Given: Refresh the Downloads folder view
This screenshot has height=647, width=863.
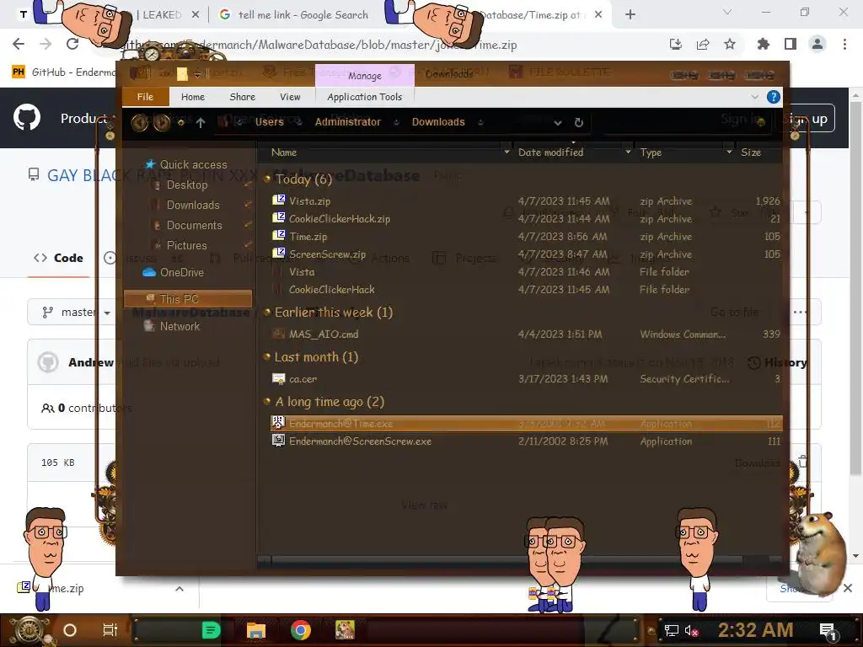Looking at the screenshot, I should click(578, 123).
